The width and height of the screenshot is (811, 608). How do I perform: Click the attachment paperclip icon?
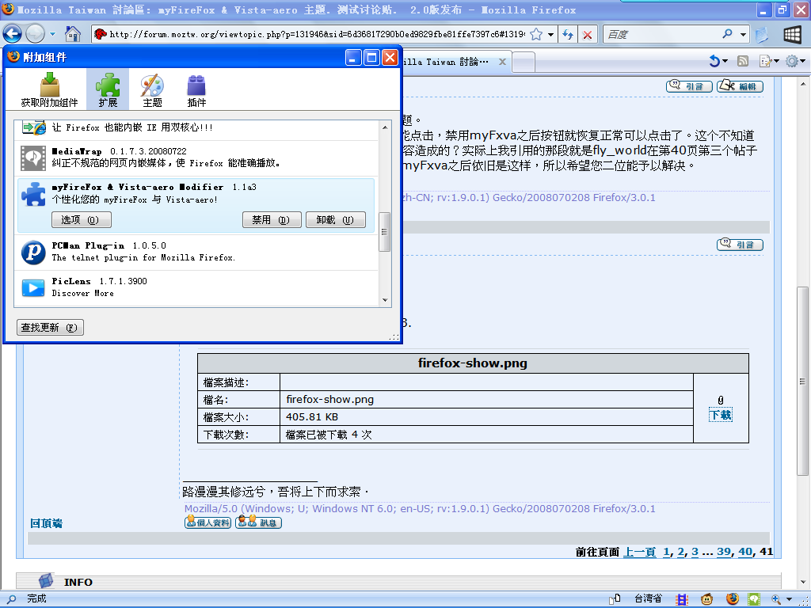coord(721,400)
